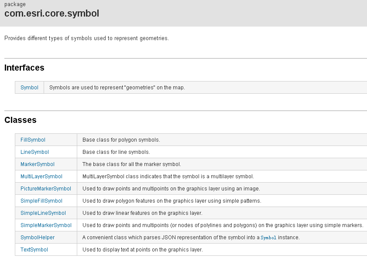The height and width of the screenshot is (258, 367).
Task: Open the SimpleLineSymbol class link
Action: [x=43, y=213]
